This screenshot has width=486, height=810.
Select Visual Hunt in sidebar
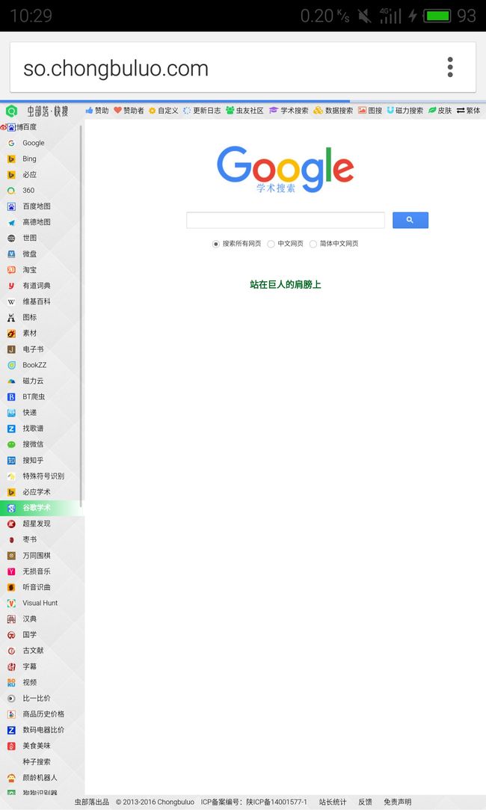[41, 604]
